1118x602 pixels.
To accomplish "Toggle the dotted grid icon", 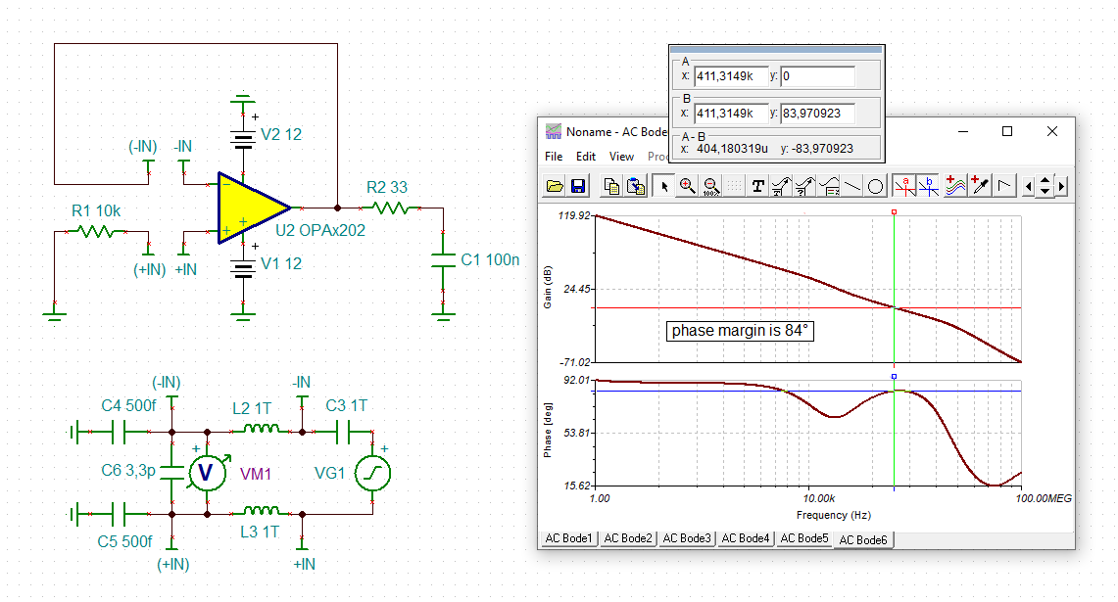I will coord(735,187).
